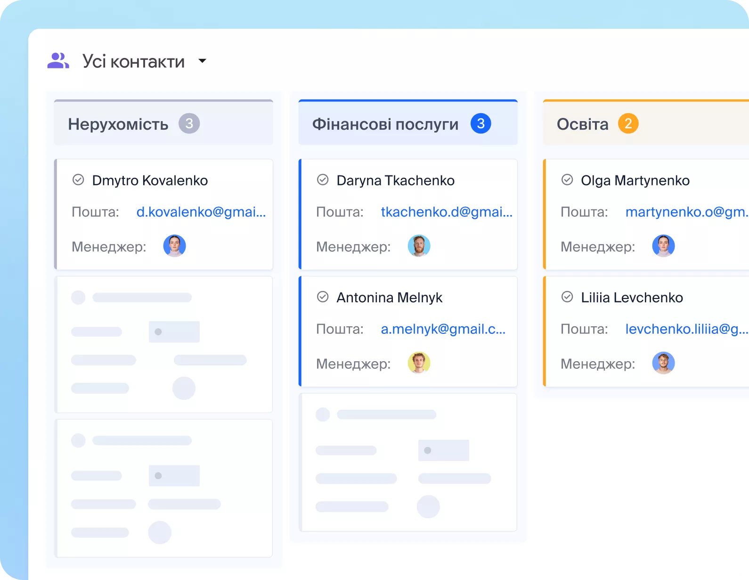Click Менеджер label on Daryna Tkachenko card
The height and width of the screenshot is (580, 749).
pos(353,247)
